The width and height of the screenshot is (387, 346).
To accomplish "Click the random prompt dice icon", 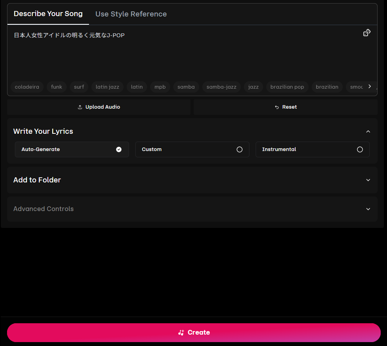I will (x=367, y=33).
